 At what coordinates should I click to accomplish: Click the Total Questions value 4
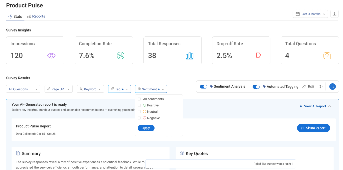pyautogui.click(x=287, y=56)
